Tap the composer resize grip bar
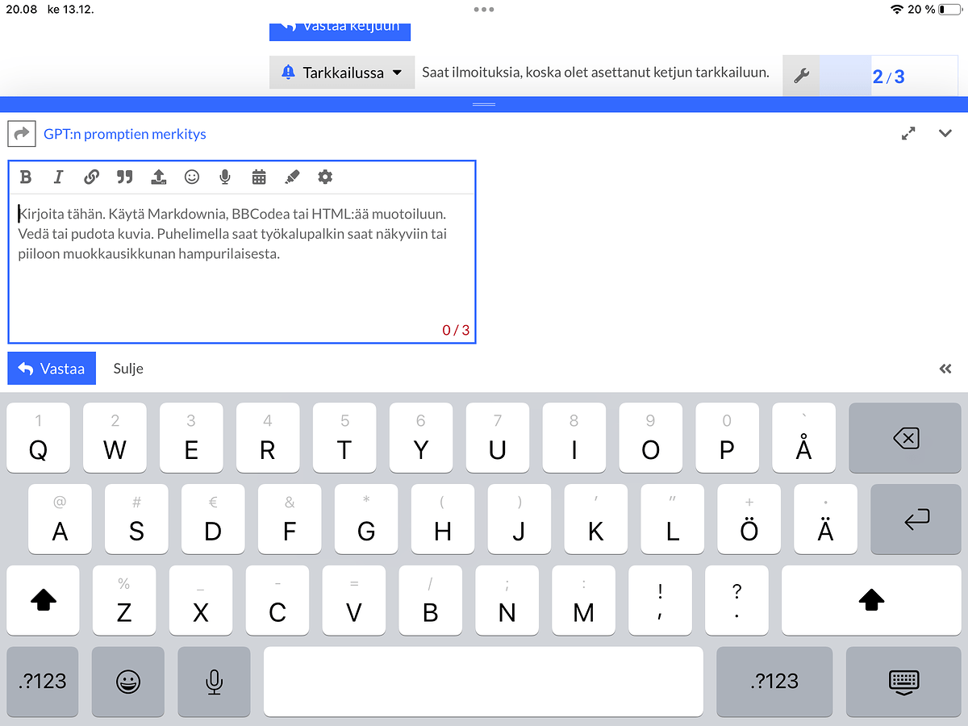Image resolution: width=968 pixels, height=726 pixels. (x=484, y=105)
